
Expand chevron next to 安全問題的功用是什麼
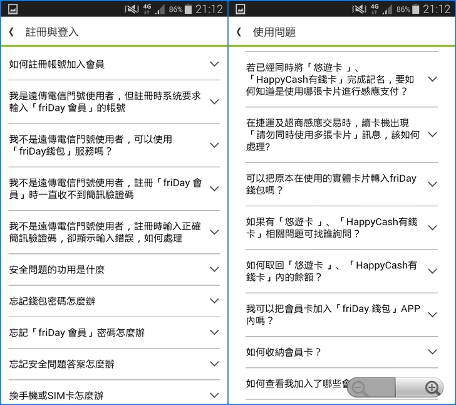pyautogui.click(x=214, y=270)
